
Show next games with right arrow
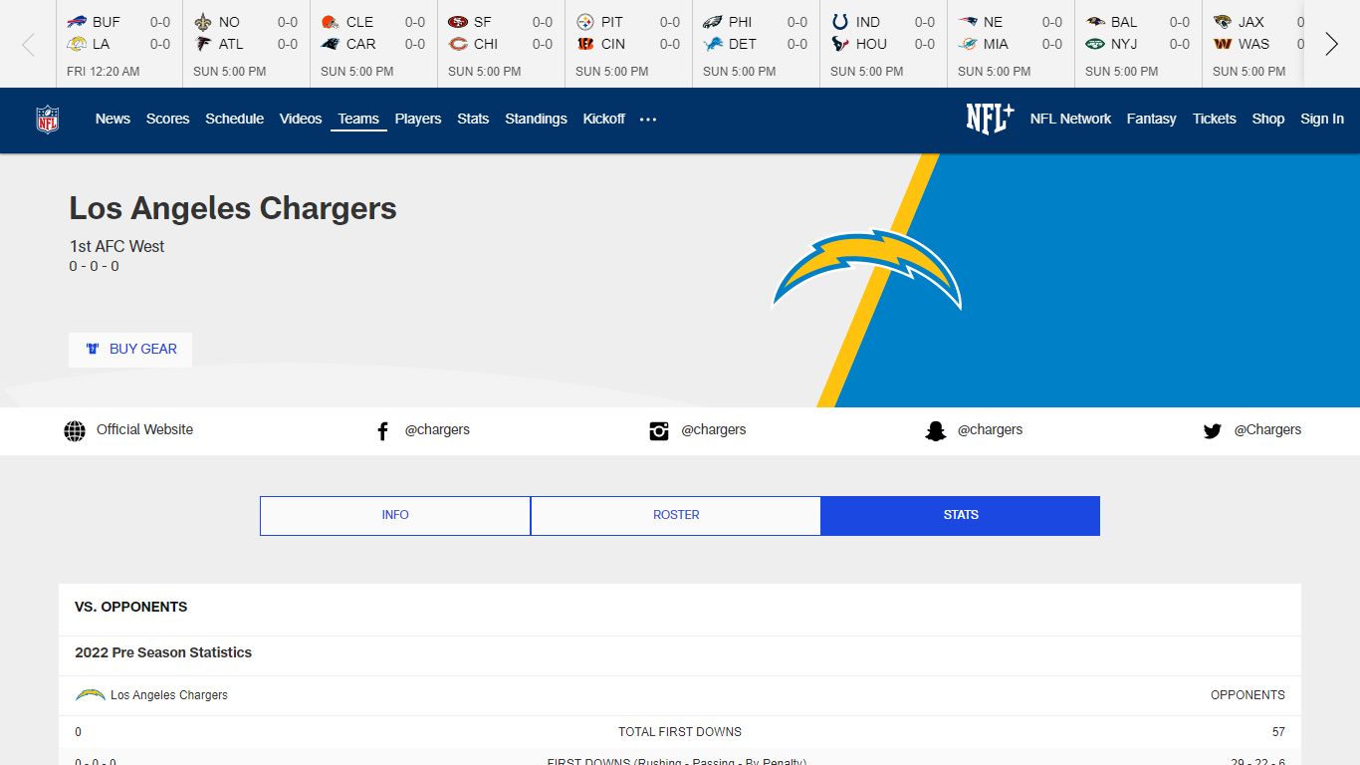click(x=1331, y=44)
